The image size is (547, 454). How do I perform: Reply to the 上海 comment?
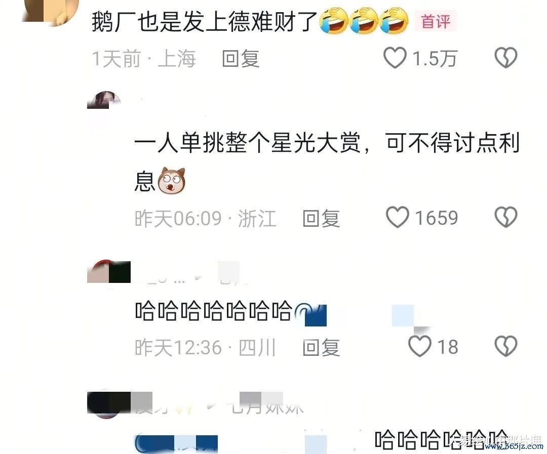241,58
